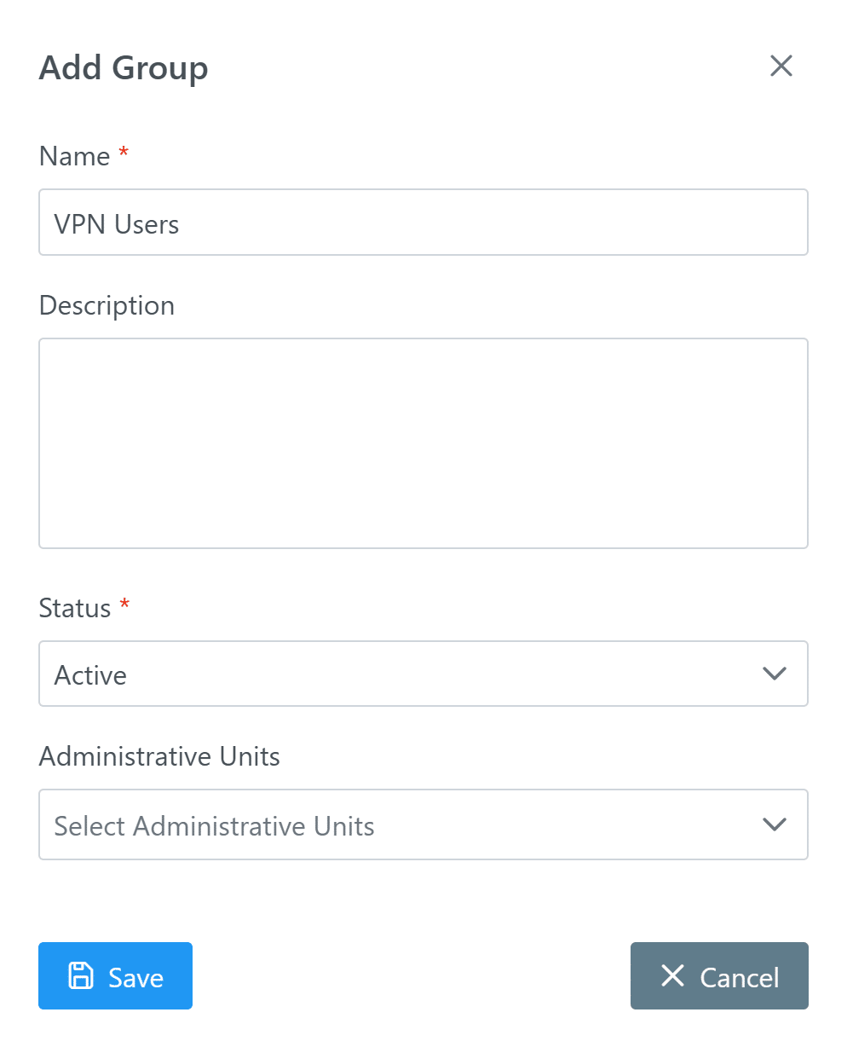Click the Status field label
Viewport: 847px width, 1047px height.
coord(75,609)
